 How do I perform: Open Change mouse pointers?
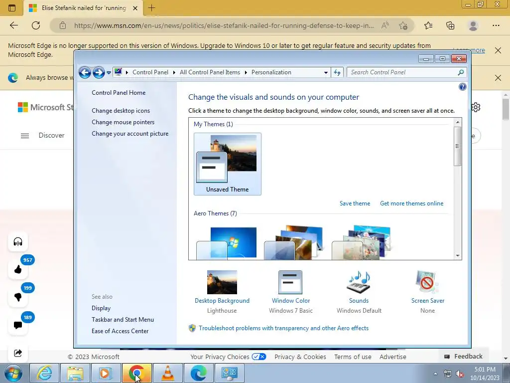tap(123, 122)
